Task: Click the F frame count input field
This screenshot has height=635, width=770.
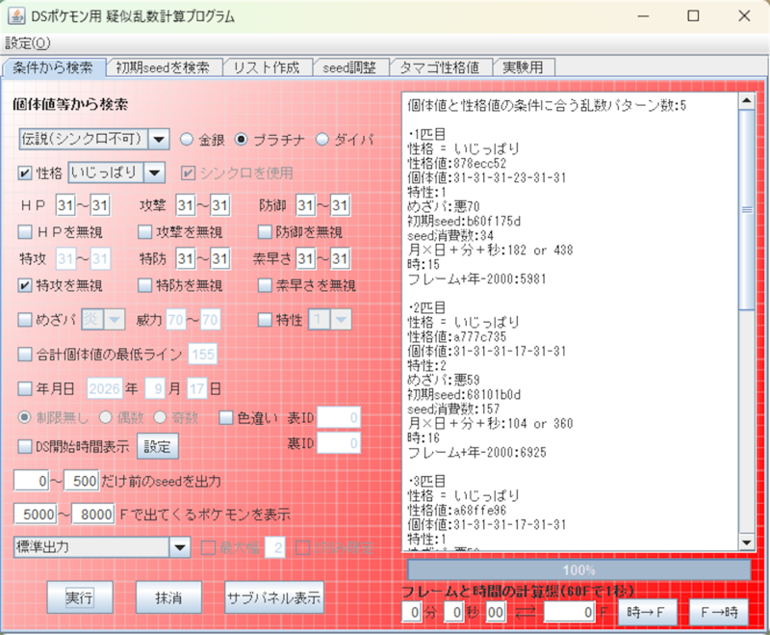Action: tap(569, 613)
